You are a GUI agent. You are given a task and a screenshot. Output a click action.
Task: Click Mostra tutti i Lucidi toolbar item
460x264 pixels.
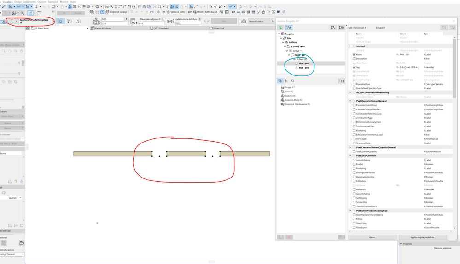pyautogui.click(x=205, y=12)
